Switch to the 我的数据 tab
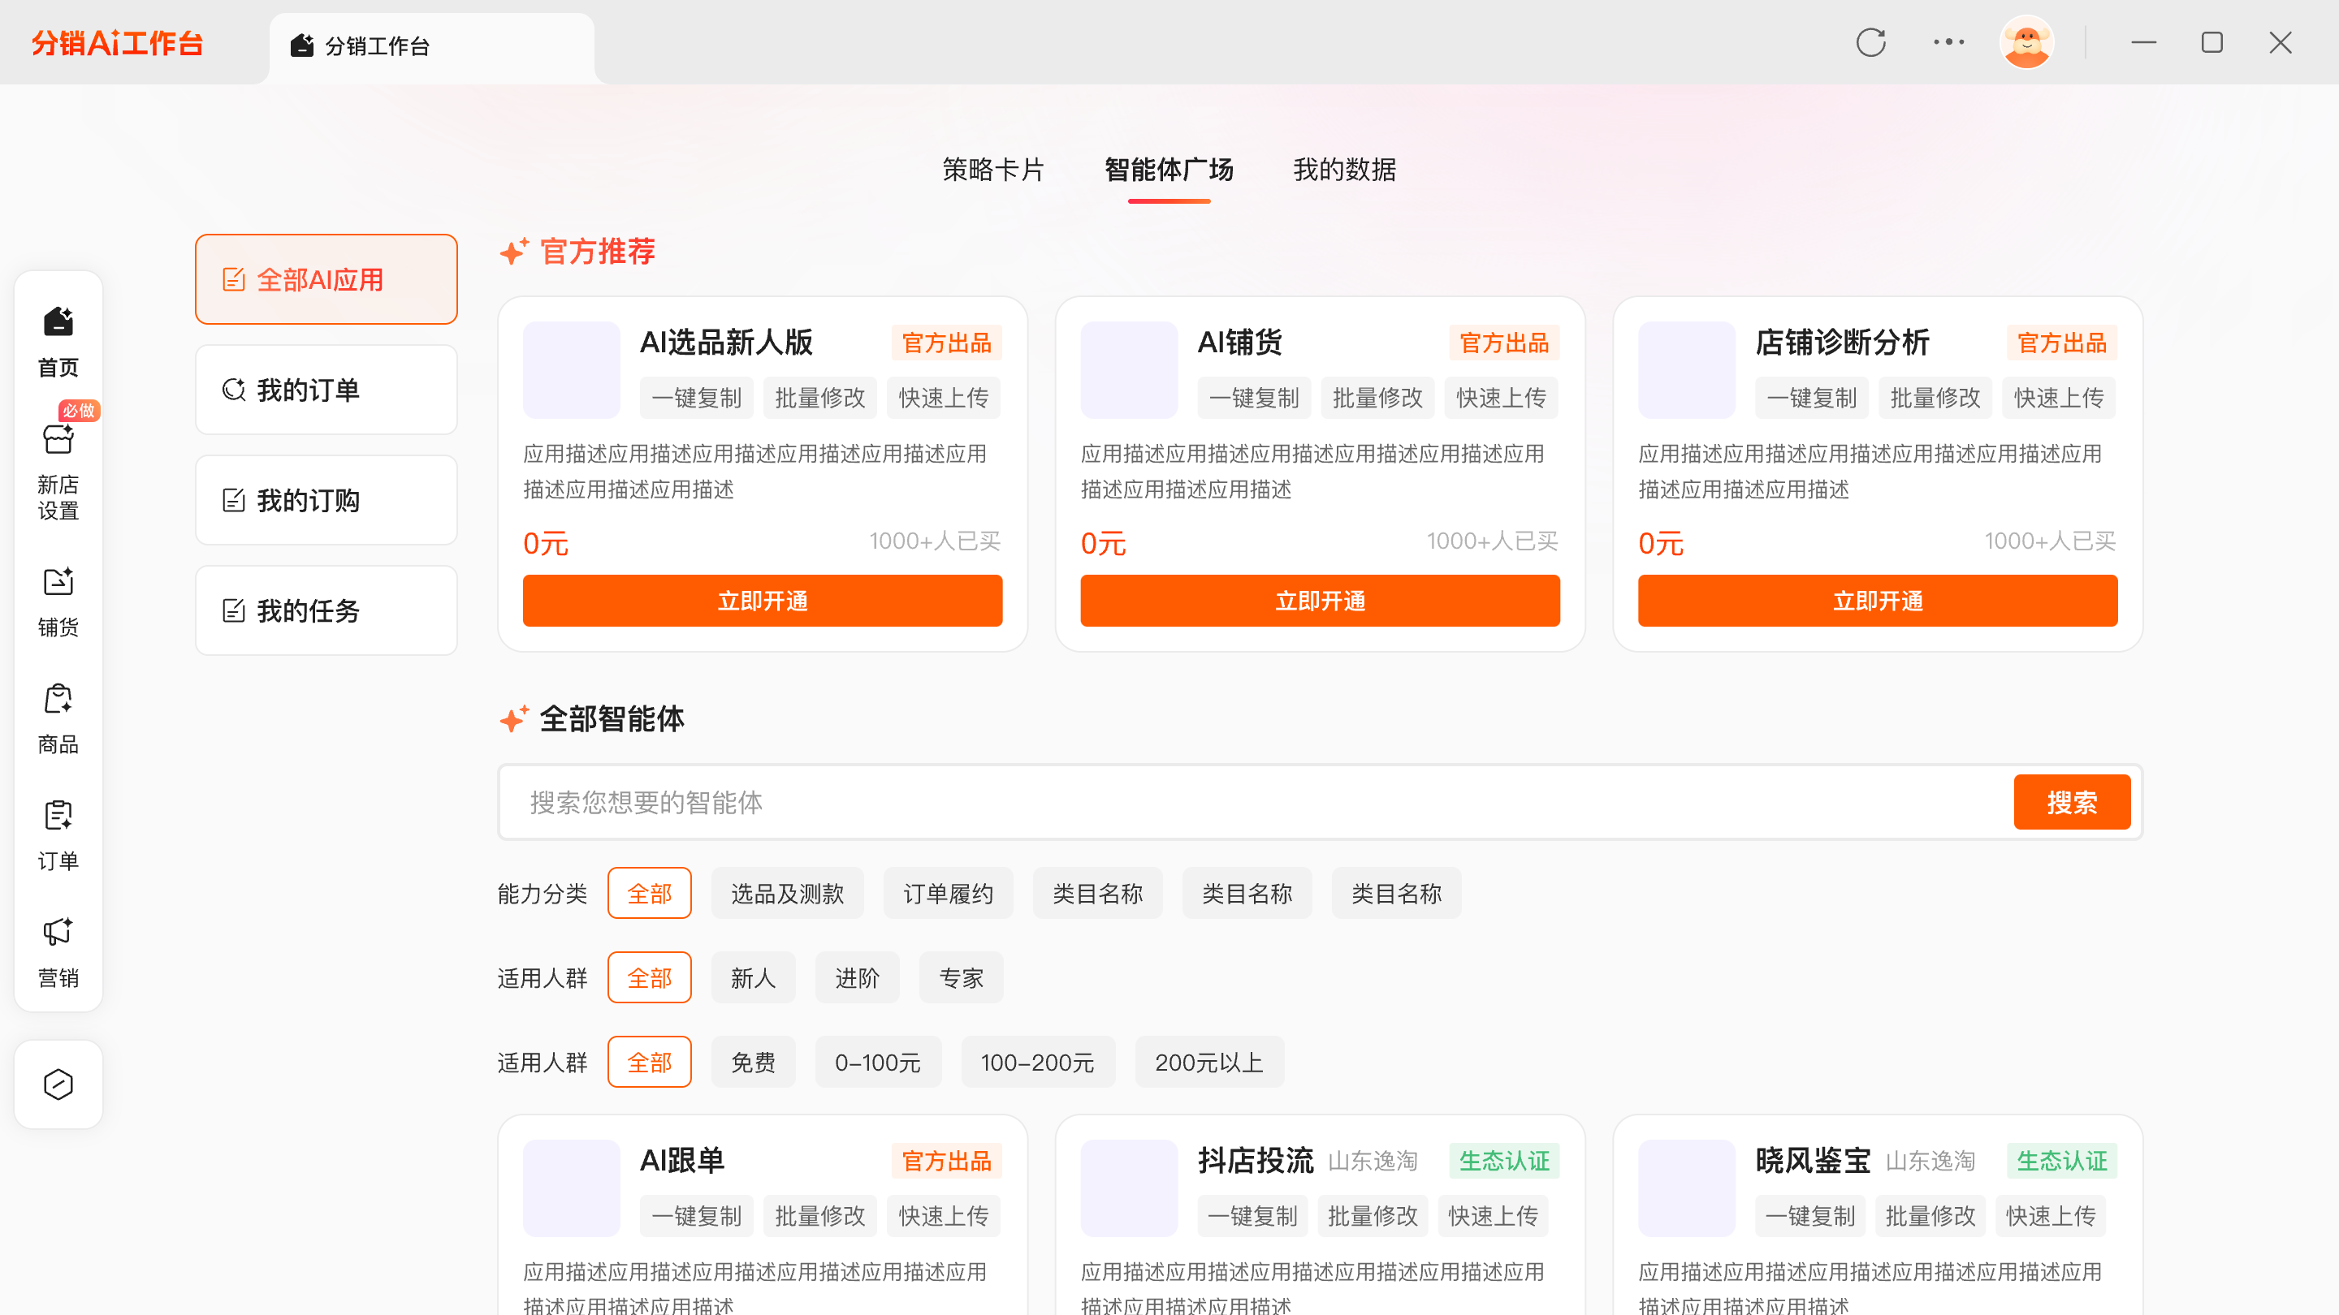Screen dimensions: 2339x1315 1345,170
